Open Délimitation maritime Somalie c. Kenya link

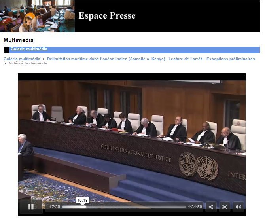tap(151, 59)
